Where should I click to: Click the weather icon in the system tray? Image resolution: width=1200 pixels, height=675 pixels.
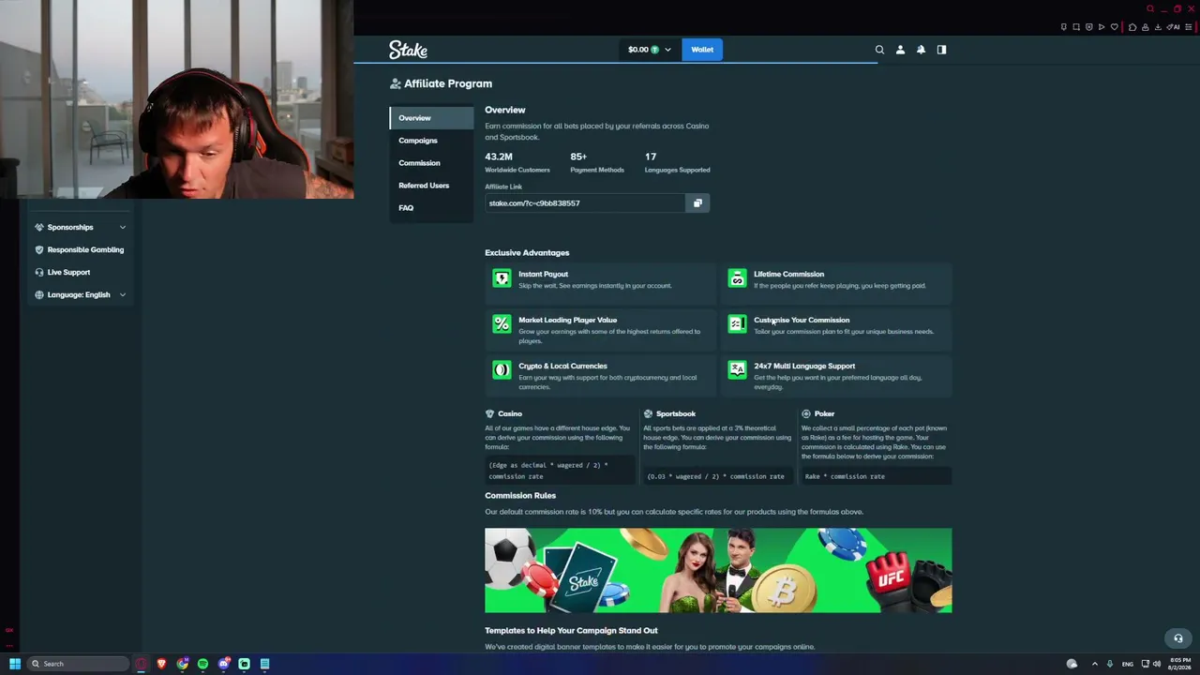[x=1072, y=664]
